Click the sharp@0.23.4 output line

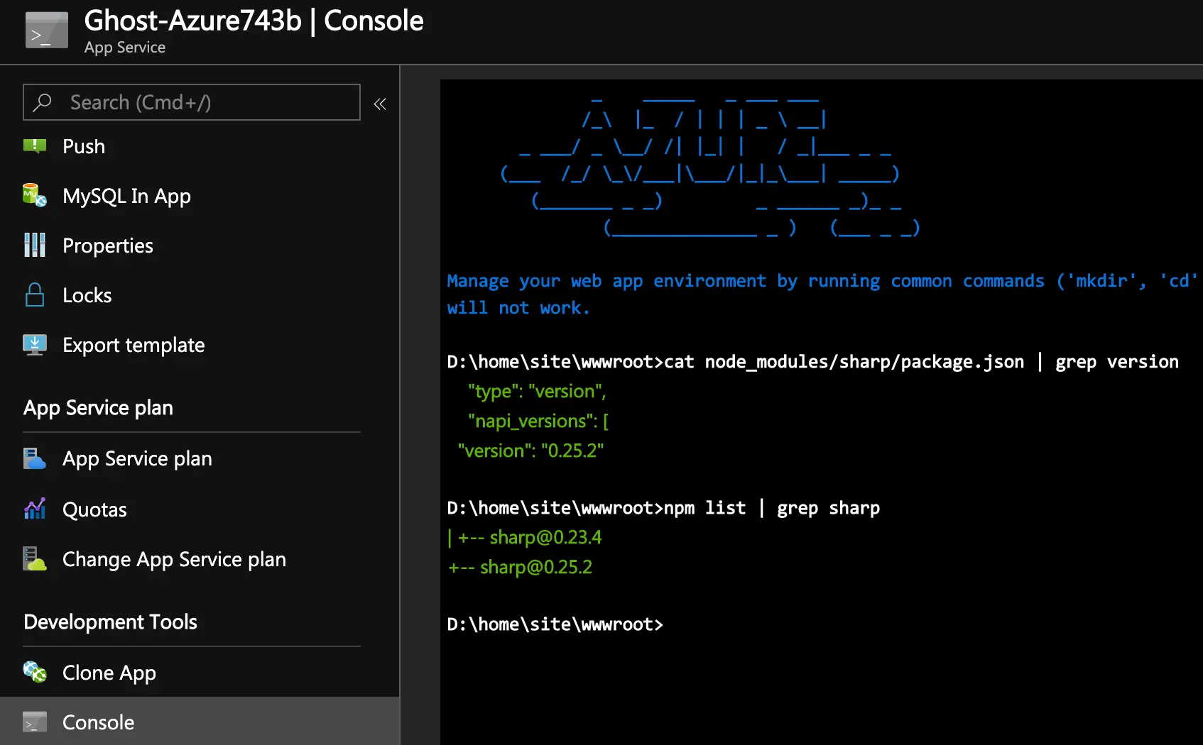click(x=524, y=538)
